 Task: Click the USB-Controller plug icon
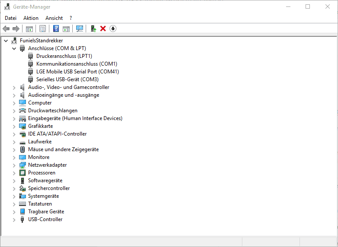(x=22, y=219)
